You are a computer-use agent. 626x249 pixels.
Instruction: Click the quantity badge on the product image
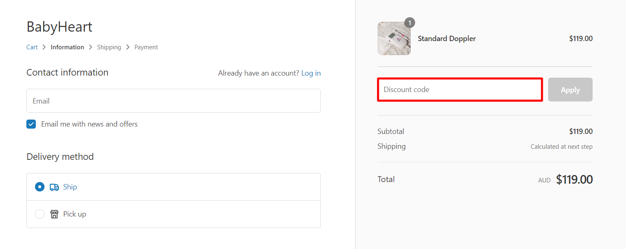[409, 23]
